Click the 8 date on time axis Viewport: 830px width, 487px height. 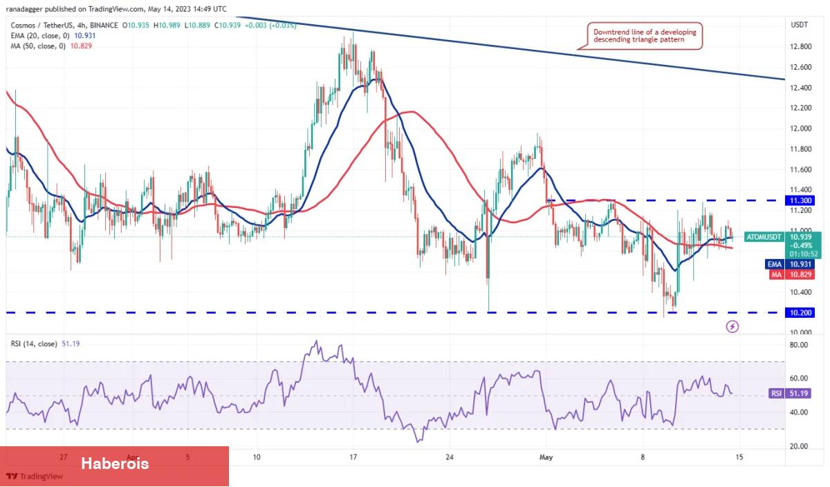tap(643, 457)
